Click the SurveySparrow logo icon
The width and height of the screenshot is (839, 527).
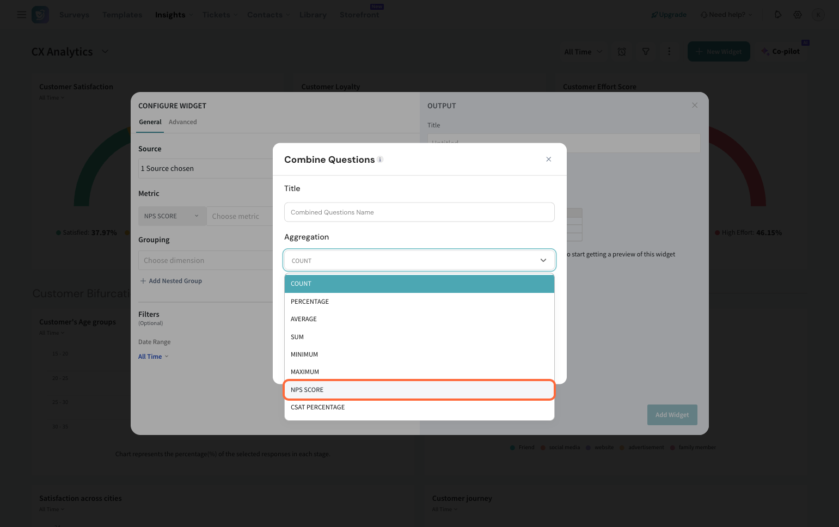40,15
